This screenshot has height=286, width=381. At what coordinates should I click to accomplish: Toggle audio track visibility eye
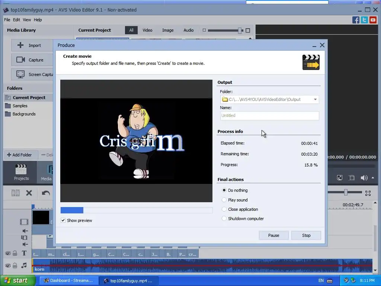pyautogui.click(x=7, y=266)
